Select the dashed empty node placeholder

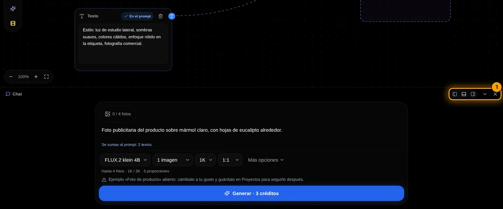coord(406,10)
